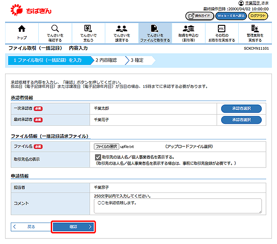This screenshot has width=277, height=244.
Task: Click ファイルの選択 file chooser button
Action: 106,146
